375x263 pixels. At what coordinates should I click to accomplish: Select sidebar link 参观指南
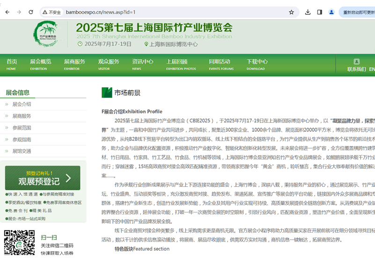(22, 139)
